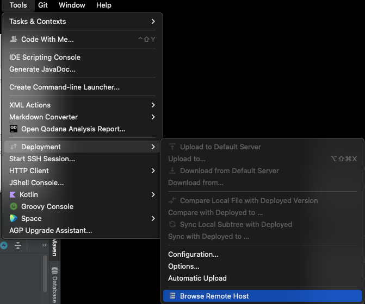Choose Sync with Deployed to ...
Image resolution: width=365 pixels, height=304 pixels.
[x=262, y=237]
